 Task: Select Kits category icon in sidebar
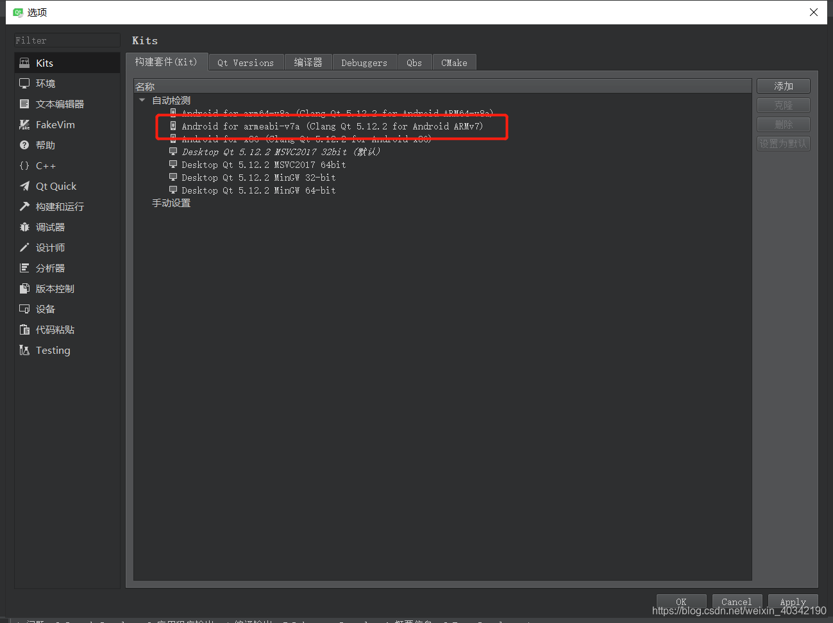[x=24, y=63]
